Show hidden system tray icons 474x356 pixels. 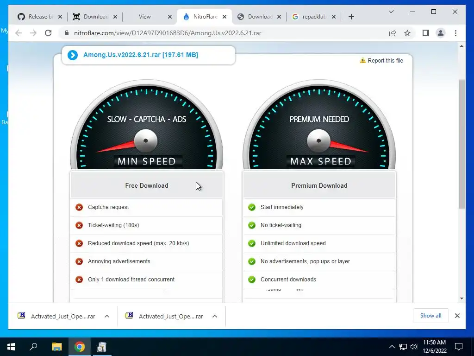(392, 347)
